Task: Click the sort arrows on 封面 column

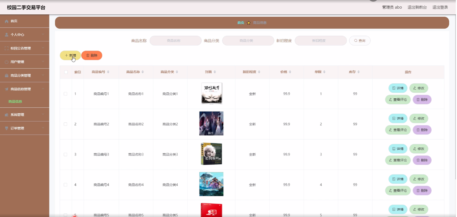Action: (215, 72)
